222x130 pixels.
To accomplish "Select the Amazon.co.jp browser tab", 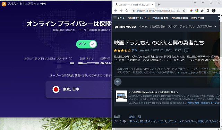I will click(134, 5).
